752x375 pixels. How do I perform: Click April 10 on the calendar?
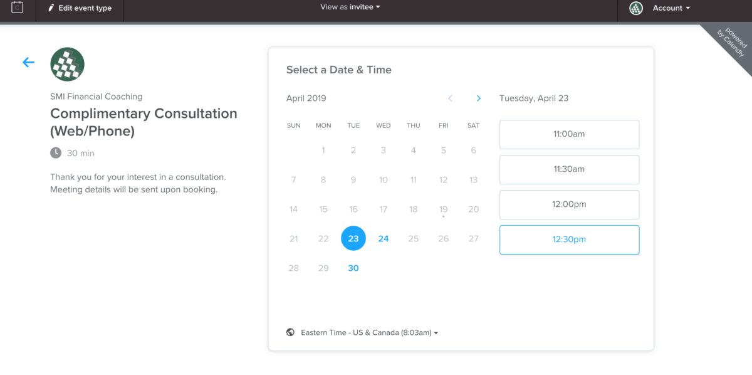[384, 180]
